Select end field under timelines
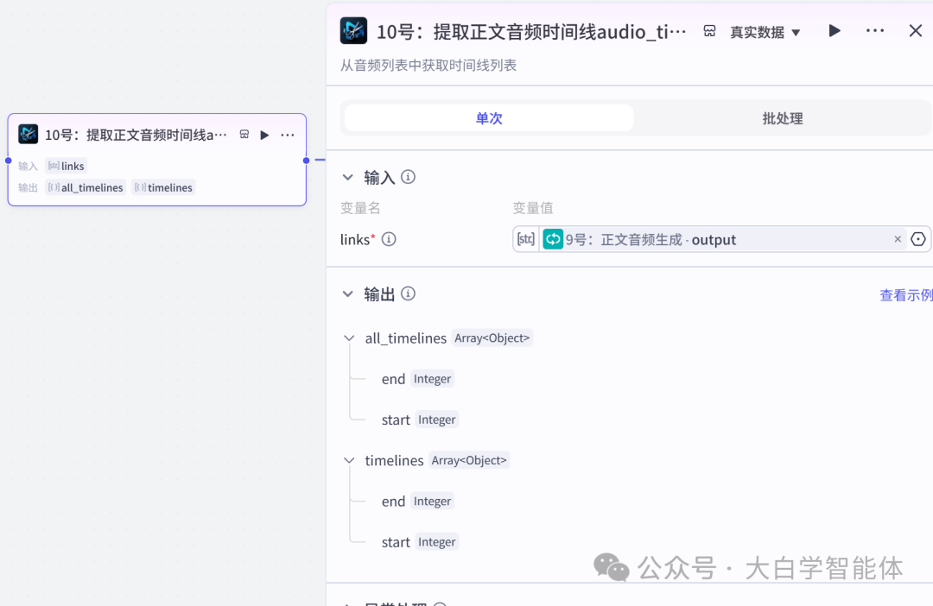Screen dimensions: 933x606 [393, 502]
